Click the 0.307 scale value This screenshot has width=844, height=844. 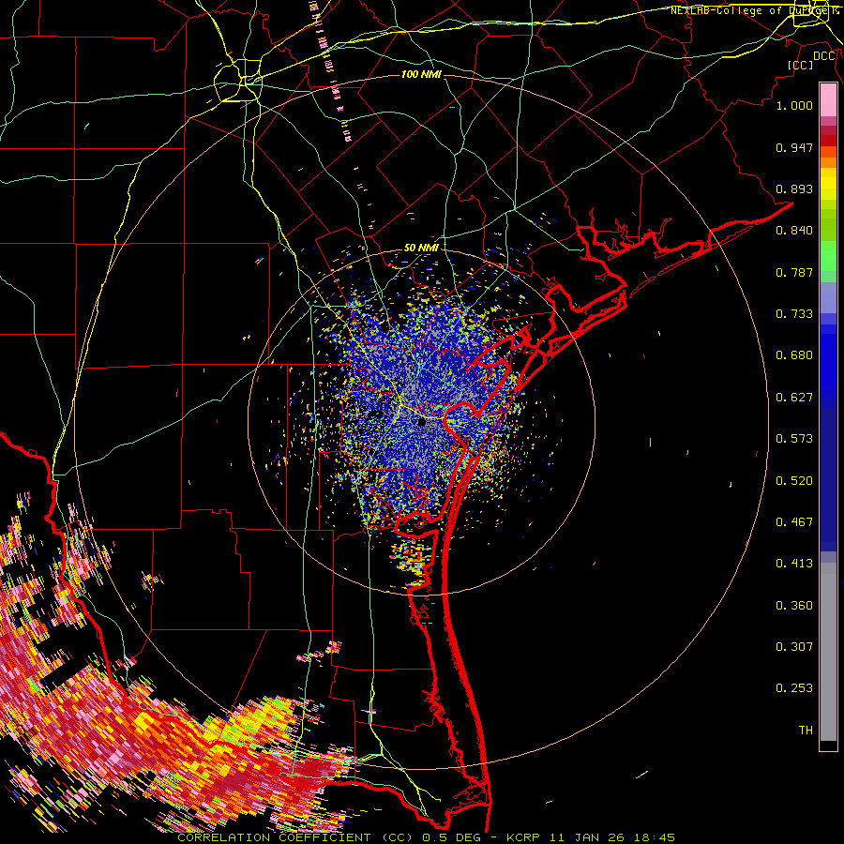pos(794,647)
